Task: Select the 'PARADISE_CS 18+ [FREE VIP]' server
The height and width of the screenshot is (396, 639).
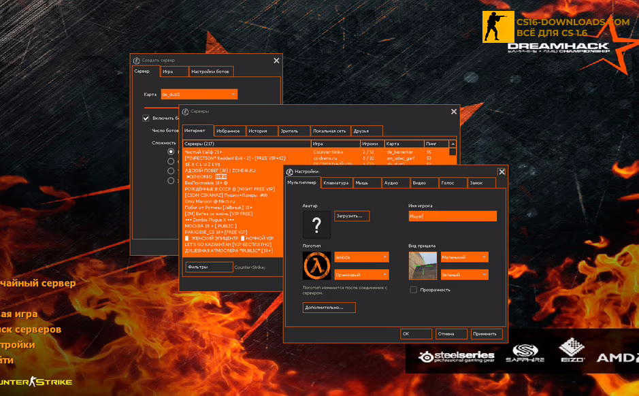Action: coord(233,232)
